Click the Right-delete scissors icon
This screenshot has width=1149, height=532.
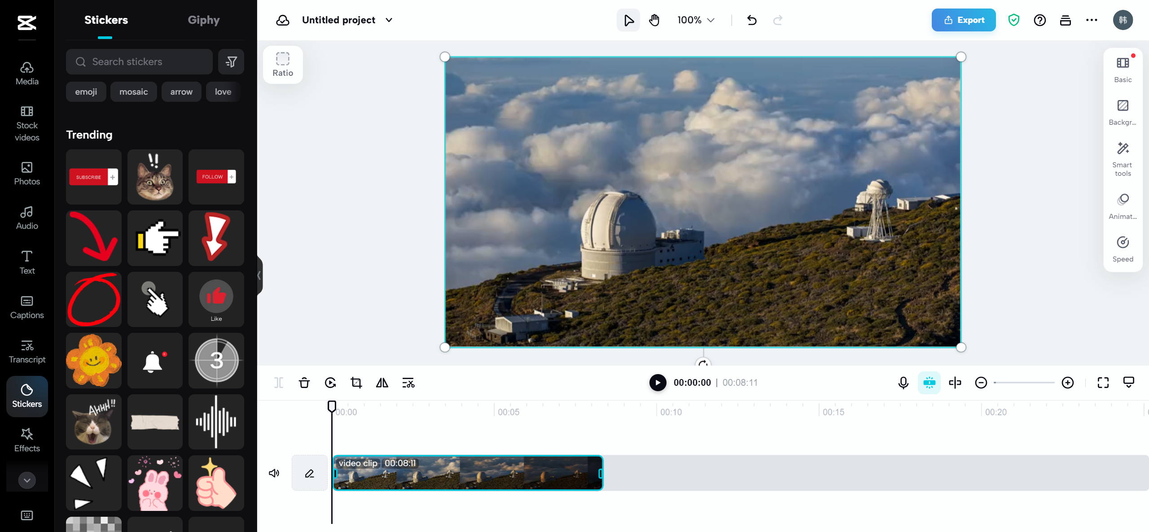click(x=408, y=383)
